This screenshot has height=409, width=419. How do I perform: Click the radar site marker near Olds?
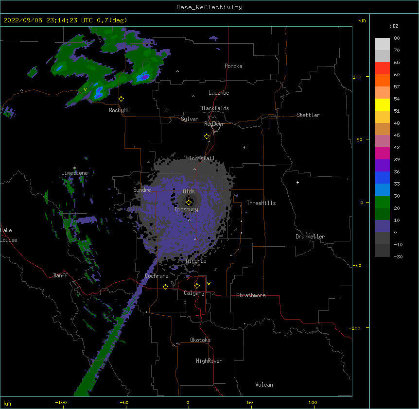click(x=189, y=202)
